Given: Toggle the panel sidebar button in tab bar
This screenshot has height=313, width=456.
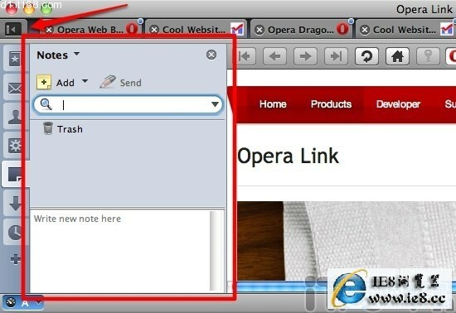Looking at the screenshot, I should click(13, 29).
